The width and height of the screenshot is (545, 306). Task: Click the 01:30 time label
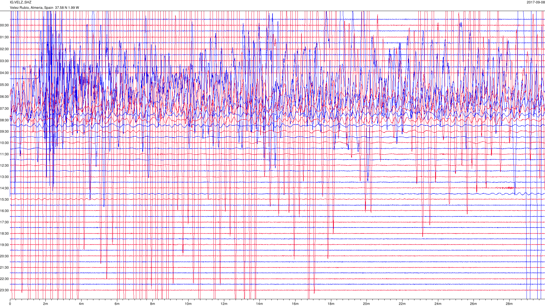point(5,37)
